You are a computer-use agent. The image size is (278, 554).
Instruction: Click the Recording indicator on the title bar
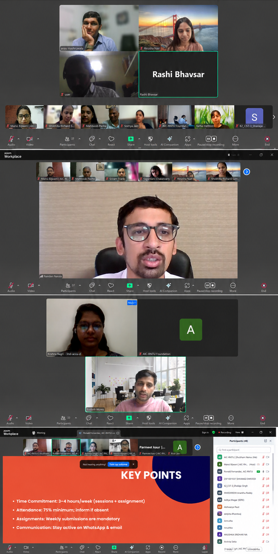point(224,433)
